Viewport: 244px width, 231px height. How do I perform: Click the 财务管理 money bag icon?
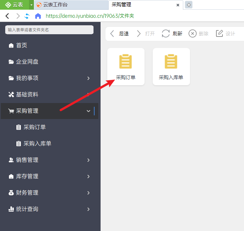11,193
